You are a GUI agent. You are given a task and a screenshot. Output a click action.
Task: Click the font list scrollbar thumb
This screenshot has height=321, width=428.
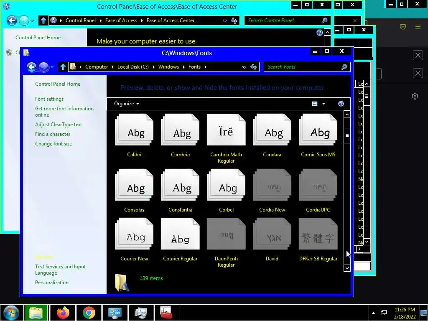click(x=347, y=135)
